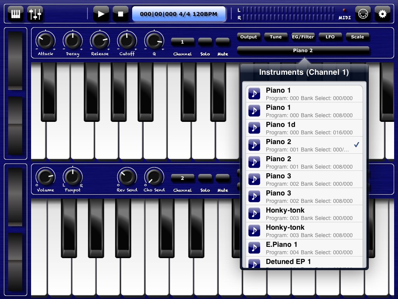Open the upper keyboard Channel 1 selector
Screen dimensions: 398x299
coord(182,42)
